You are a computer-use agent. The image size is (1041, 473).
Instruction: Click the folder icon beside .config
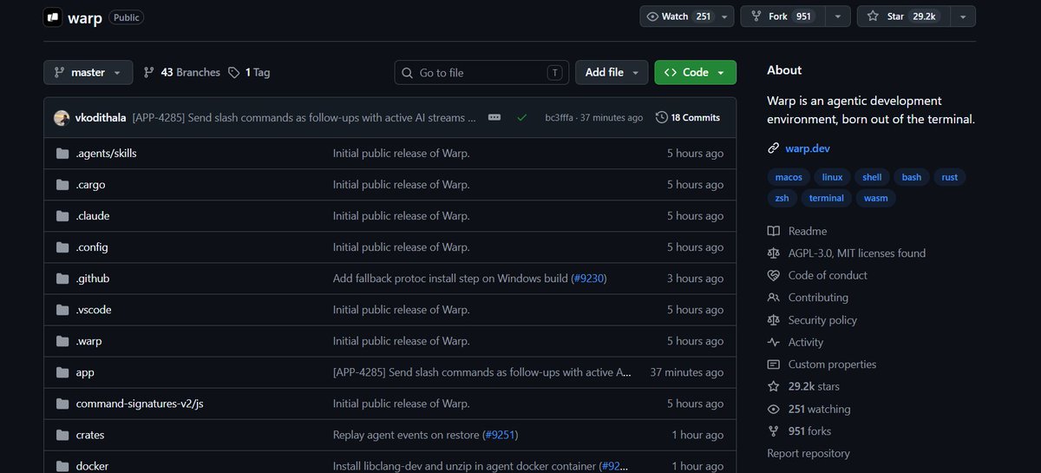click(x=62, y=247)
